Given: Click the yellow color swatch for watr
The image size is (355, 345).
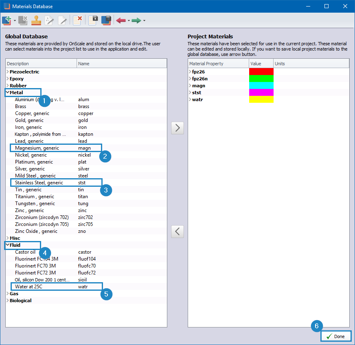Looking at the screenshot, I should click(x=261, y=100).
